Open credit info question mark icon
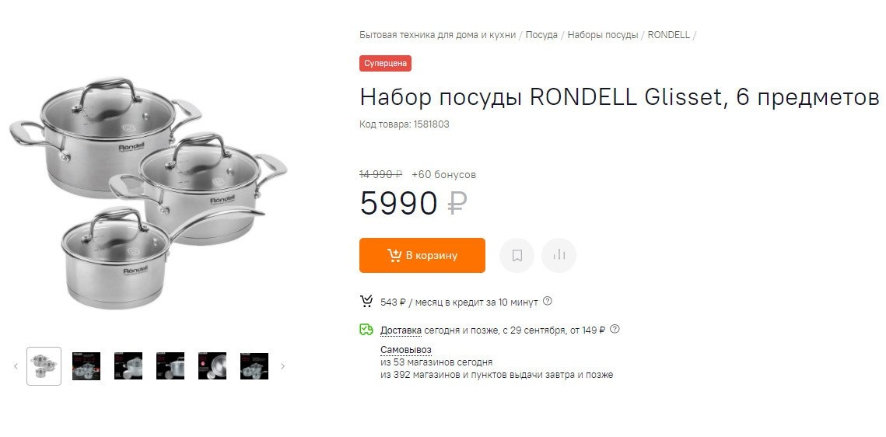The height and width of the screenshot is (437, 886). [548, 302]
